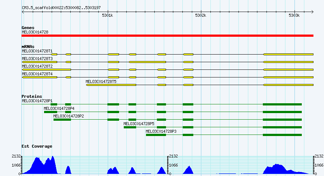The height and width of the screenshot is (176, 324).
Task: Click the MELO3C014728T1 transcript label
Action: pos(37,51)
